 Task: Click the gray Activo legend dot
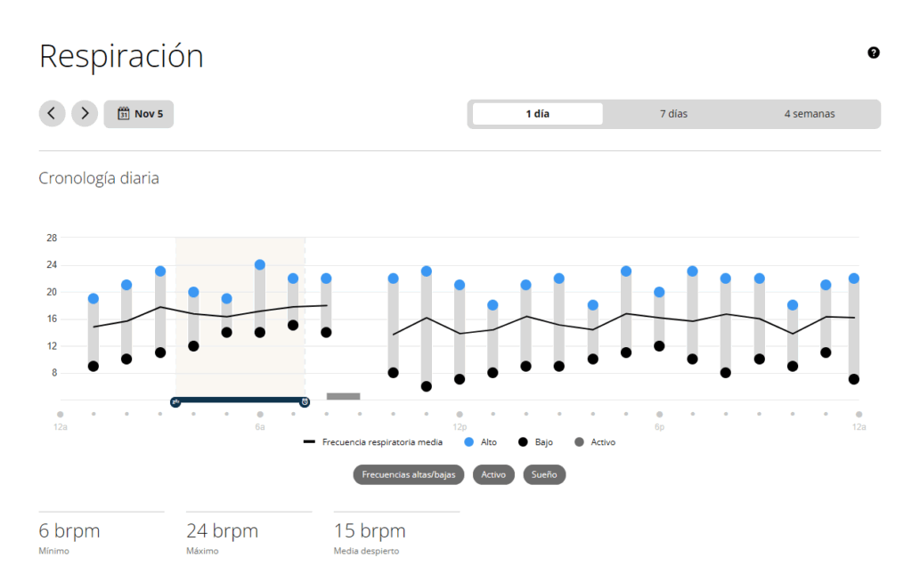(x=579, y=441)
